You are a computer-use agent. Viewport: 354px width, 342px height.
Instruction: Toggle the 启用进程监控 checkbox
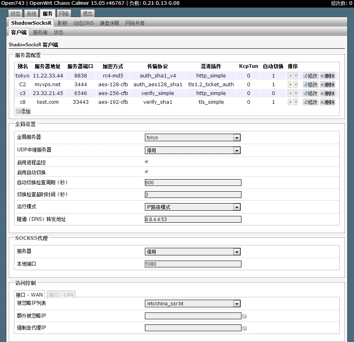point(146,162)
